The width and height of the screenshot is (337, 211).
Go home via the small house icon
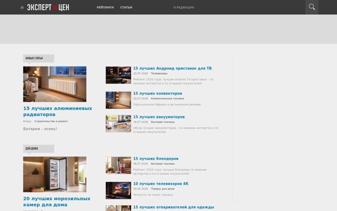pos(22,8)
